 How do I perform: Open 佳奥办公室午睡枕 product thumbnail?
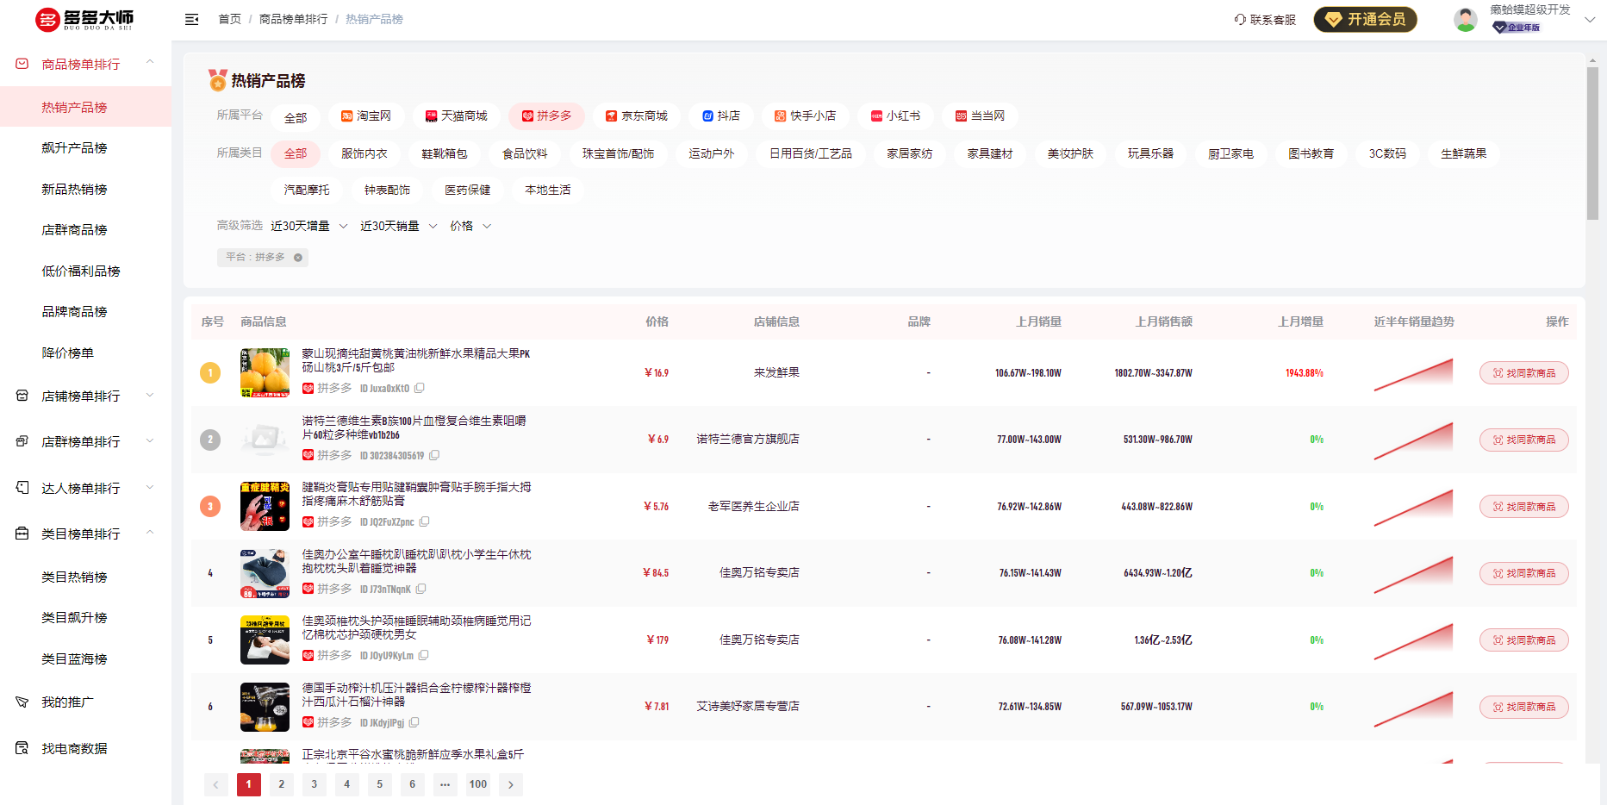pos(265,573)
